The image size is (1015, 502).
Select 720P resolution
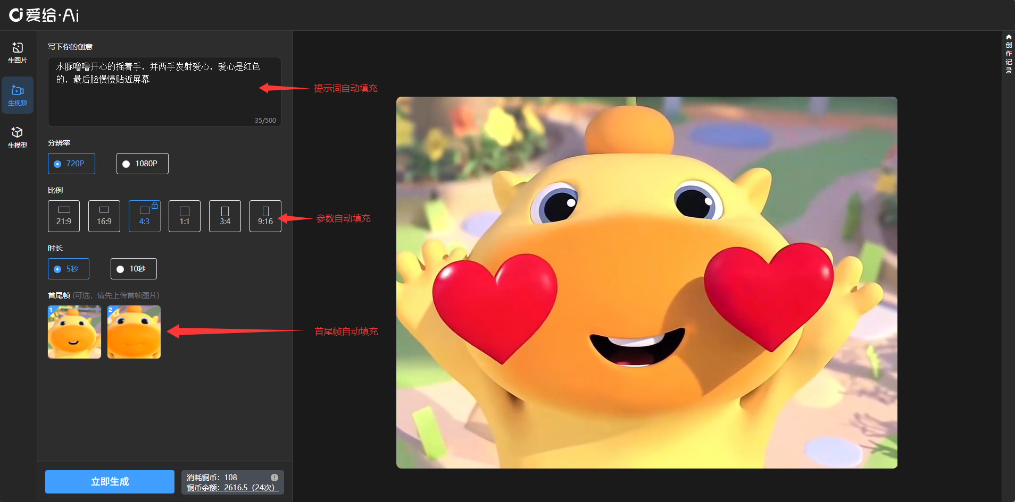(71, 164)
